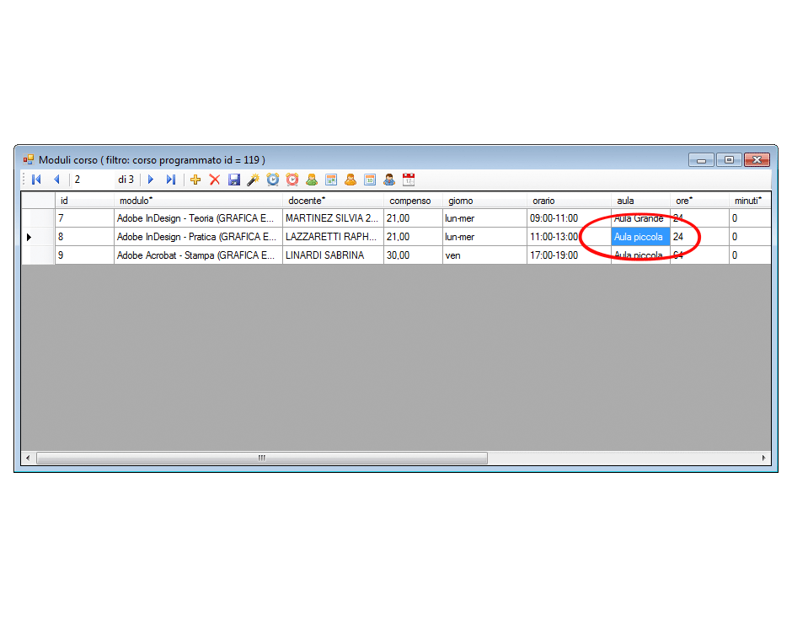Screen dimensions: 792x617
Task: Click the green person icon
Action: [312, 180]
